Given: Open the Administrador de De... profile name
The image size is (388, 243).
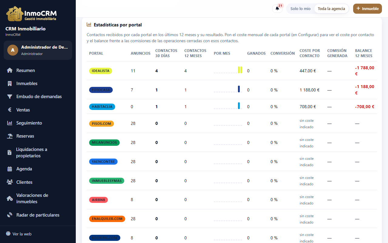Looking at the screenshot, I should 45,47.
